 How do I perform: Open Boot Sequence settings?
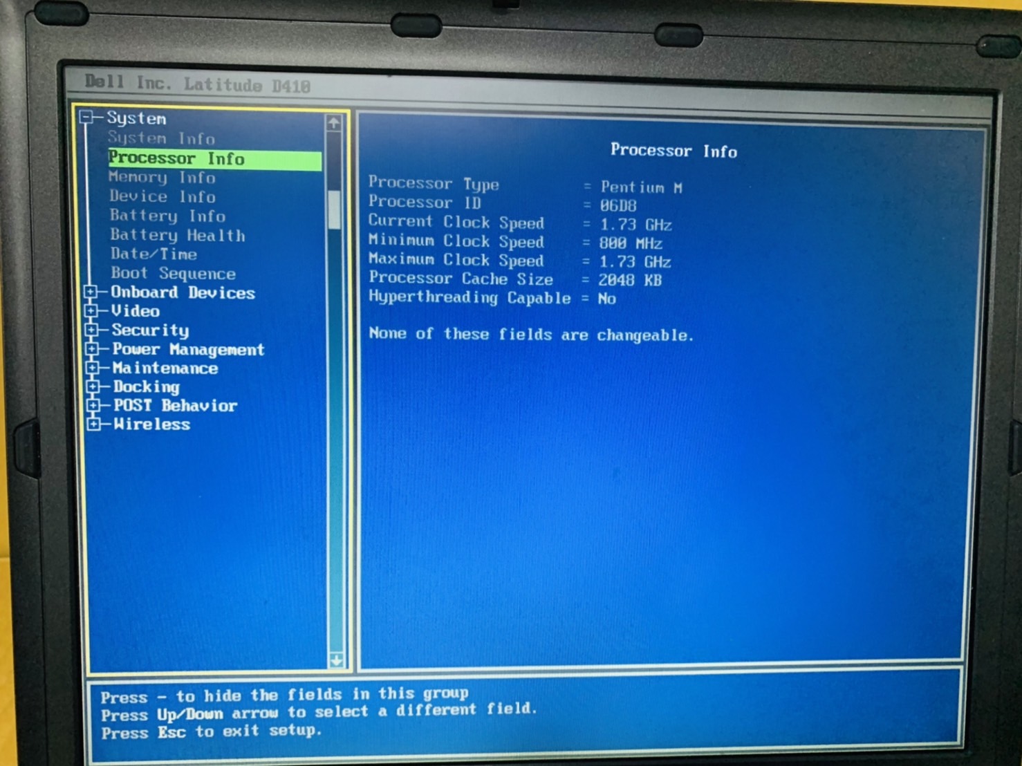(x=173, y=274)
